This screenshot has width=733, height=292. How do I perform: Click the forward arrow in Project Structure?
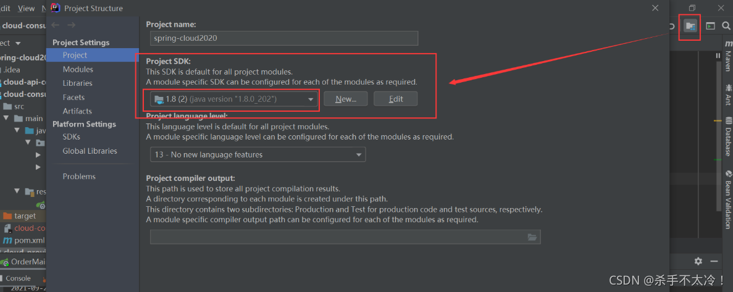[x=71, y=25]
